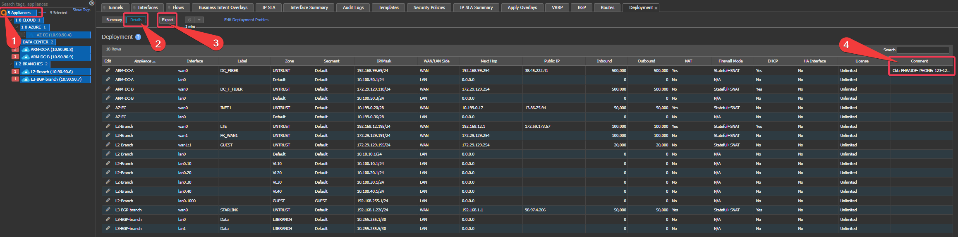Click the pin icon on Flows tab
Screen dimensions: 958x237
(x=169, y=7)
